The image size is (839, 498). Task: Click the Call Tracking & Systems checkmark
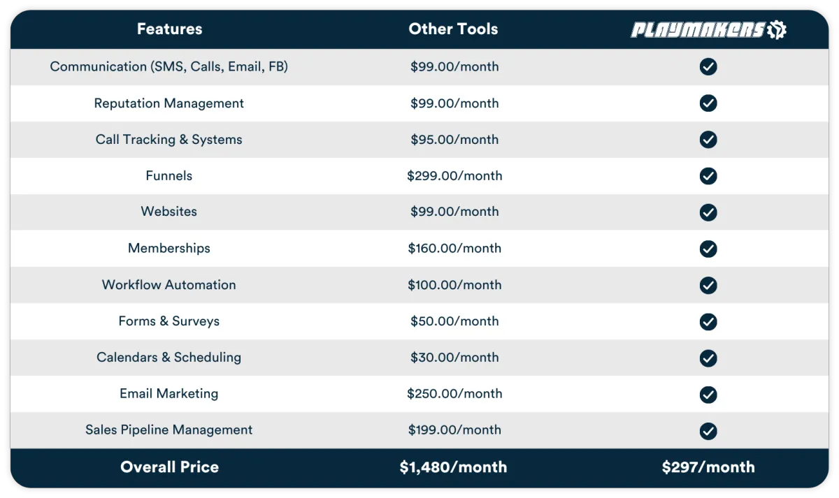708,140
